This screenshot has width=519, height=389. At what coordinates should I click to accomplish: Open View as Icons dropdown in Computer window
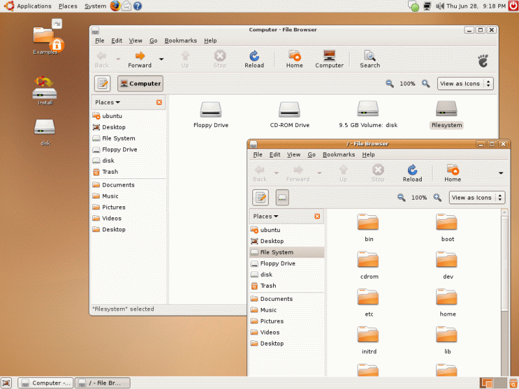[x=465, y=84]
